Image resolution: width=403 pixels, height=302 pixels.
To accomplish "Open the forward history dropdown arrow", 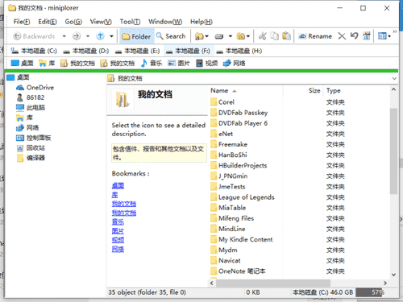I will [88, 36].
